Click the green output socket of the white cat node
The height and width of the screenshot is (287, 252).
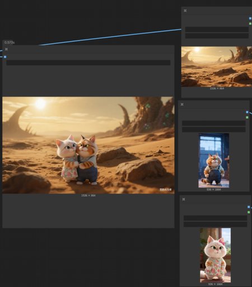click(249, 212)
